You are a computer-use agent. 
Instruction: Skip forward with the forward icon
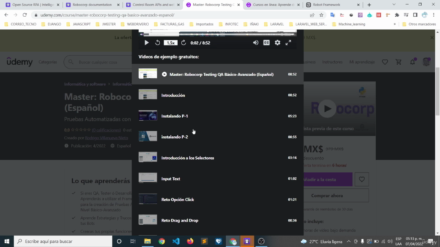pyautogui.click(x=184, y=43)
